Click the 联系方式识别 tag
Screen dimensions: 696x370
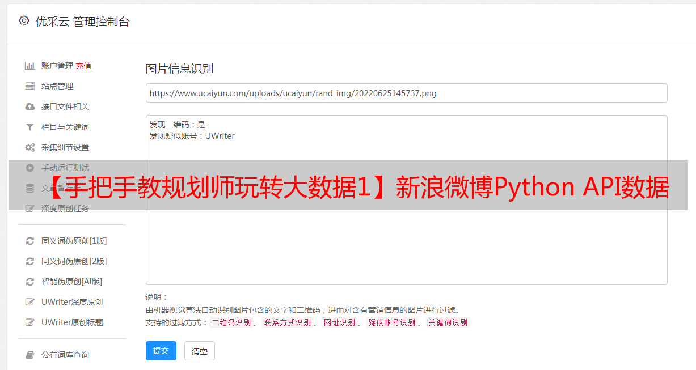pos(287,322)
